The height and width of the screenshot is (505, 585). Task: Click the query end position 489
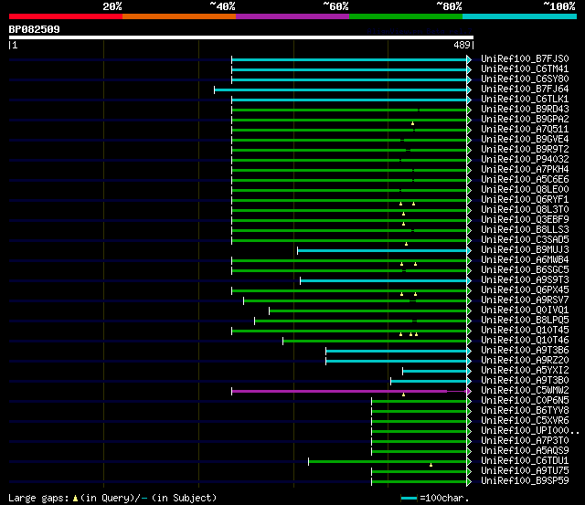pos(462,45)
